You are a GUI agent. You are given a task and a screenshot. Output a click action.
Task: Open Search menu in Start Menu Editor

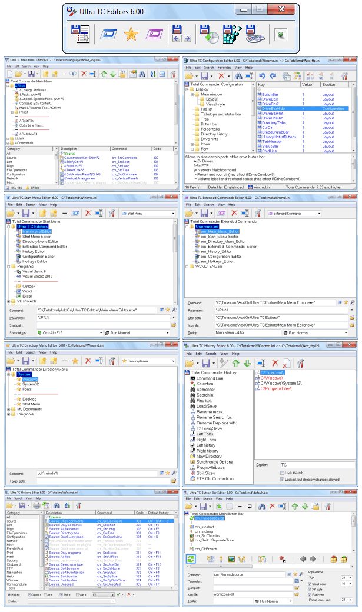click(x=31, y=205)
